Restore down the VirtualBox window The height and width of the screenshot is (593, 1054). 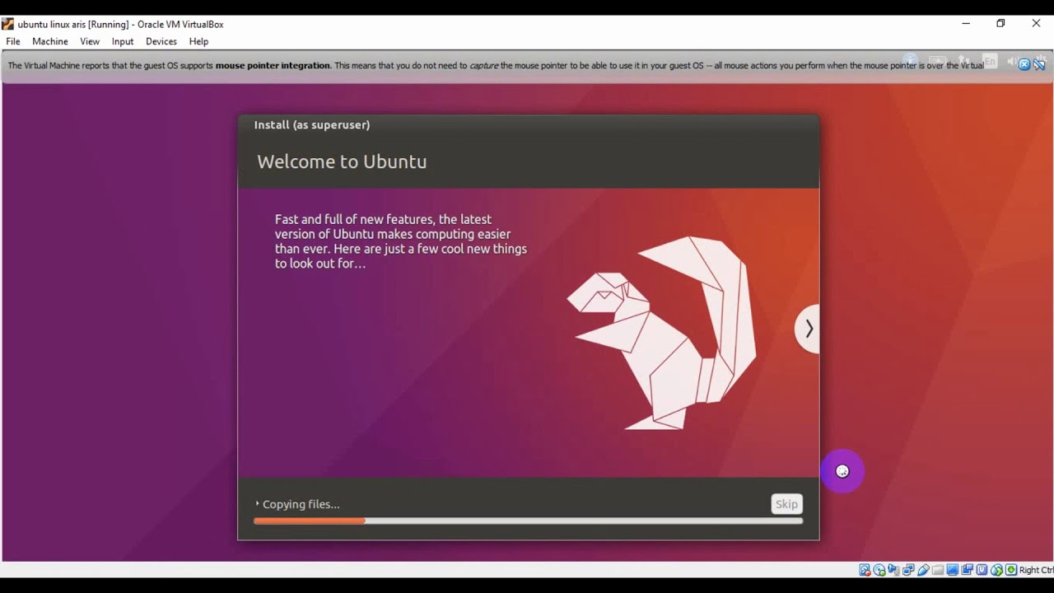point(1000,23)
